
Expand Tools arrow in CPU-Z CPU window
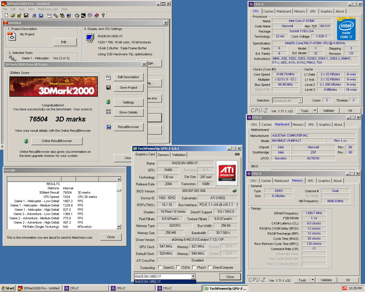315,111
